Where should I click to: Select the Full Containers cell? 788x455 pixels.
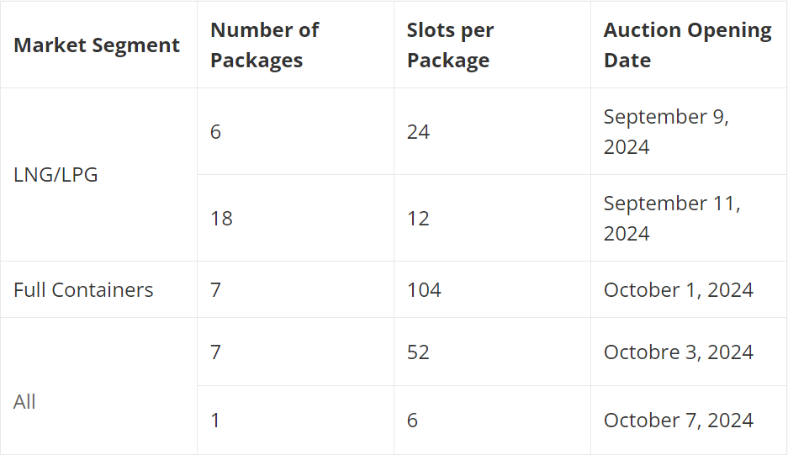coord(83,290)
